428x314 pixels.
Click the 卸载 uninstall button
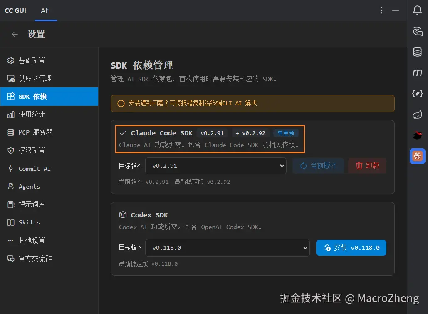click(367, 166)
